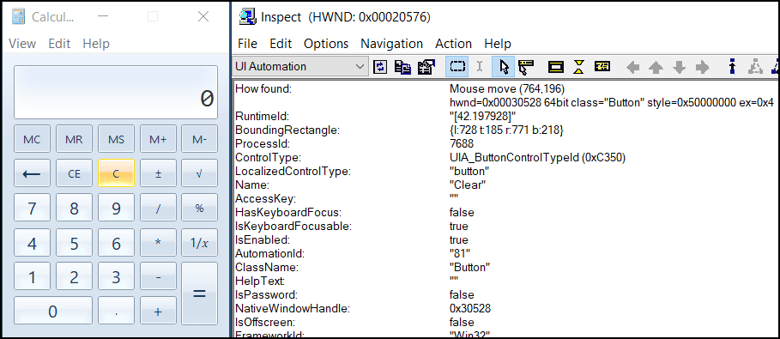This screenshot has height=339, width=780.
Task: Click the plus-minus sign button
Action: point(158,173)
